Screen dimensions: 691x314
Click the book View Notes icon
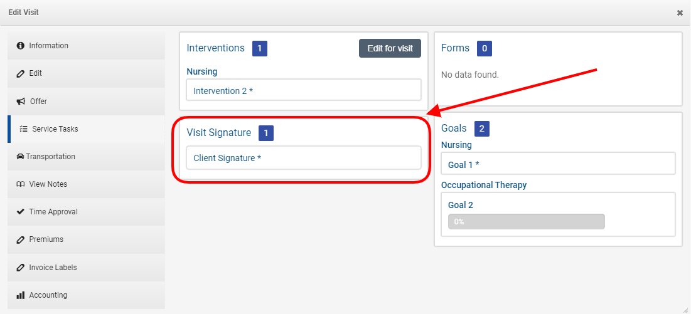pos(20,184)
